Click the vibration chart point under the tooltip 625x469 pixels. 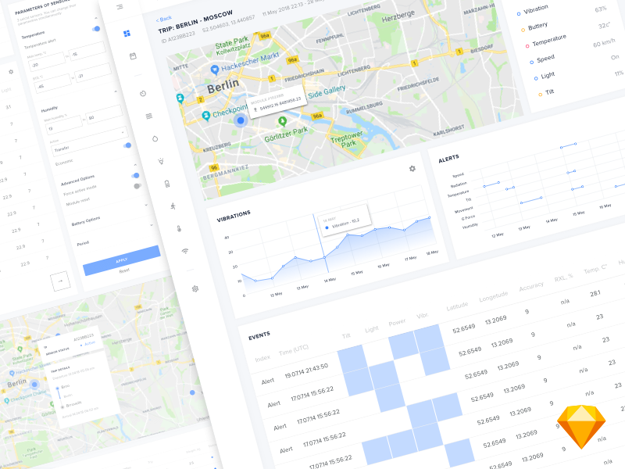[325, 258]
